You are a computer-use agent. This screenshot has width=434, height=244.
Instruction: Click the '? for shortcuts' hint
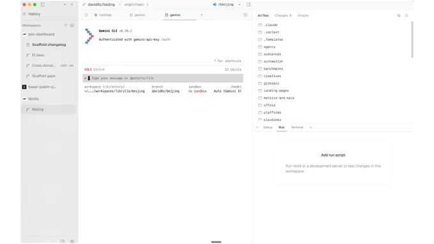click(227, 61)
